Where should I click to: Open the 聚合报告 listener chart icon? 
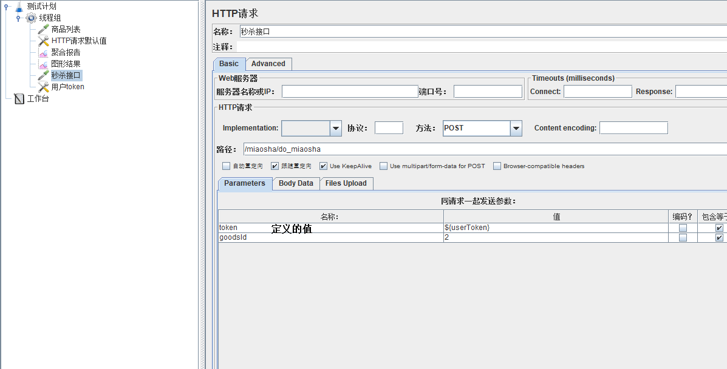pyautogui.click(x=43, y=53)
